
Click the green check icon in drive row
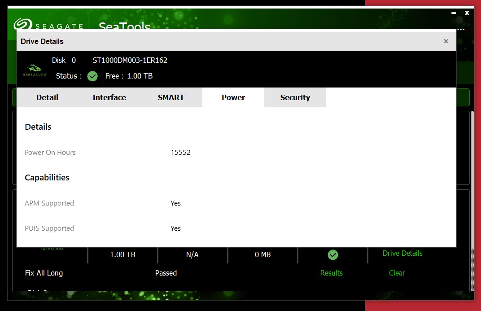click(x=332, y=255)
